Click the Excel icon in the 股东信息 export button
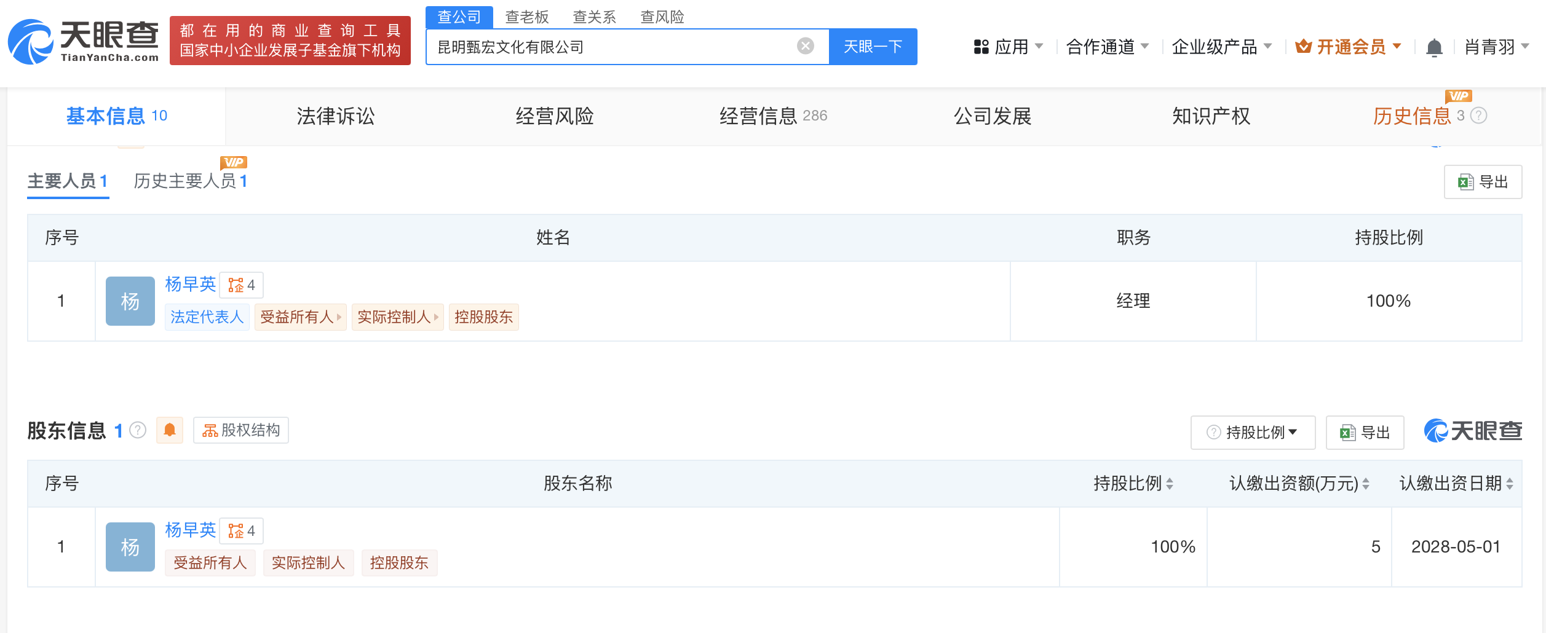Screen dimensions: 1546x633 coord(1348,433)
